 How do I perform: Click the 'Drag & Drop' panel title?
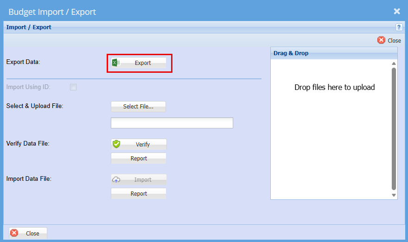tap(291, 53)
